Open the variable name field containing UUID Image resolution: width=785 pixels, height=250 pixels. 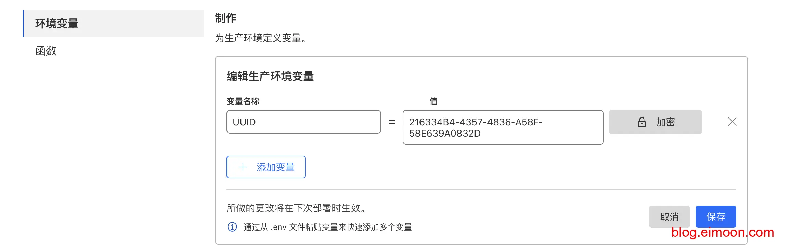pyautogui.click(x=303, y=122)
